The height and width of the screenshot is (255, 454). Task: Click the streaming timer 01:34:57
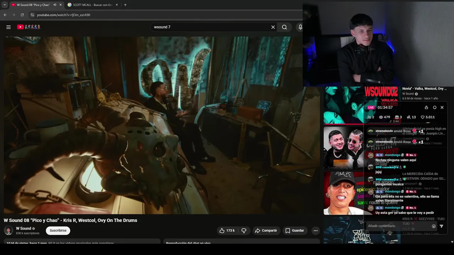pos(385,107)
